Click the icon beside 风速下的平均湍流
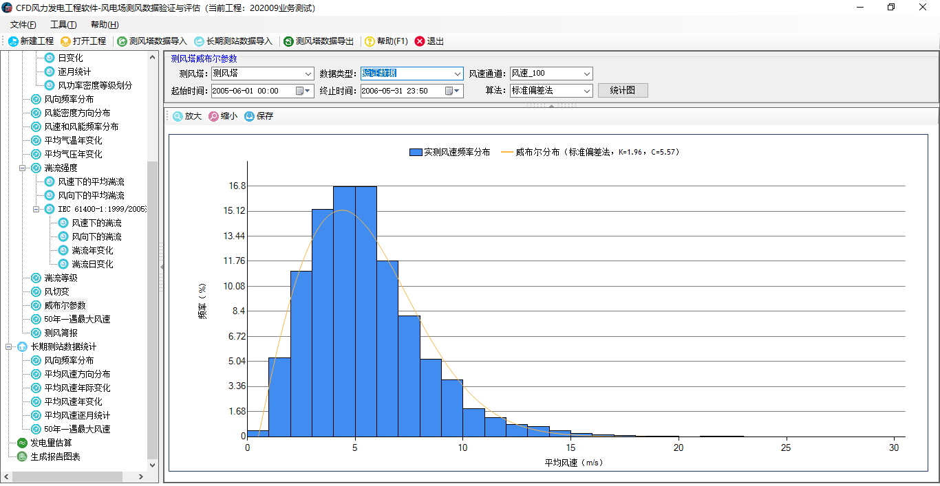940x486 pixels. [50, 181]
